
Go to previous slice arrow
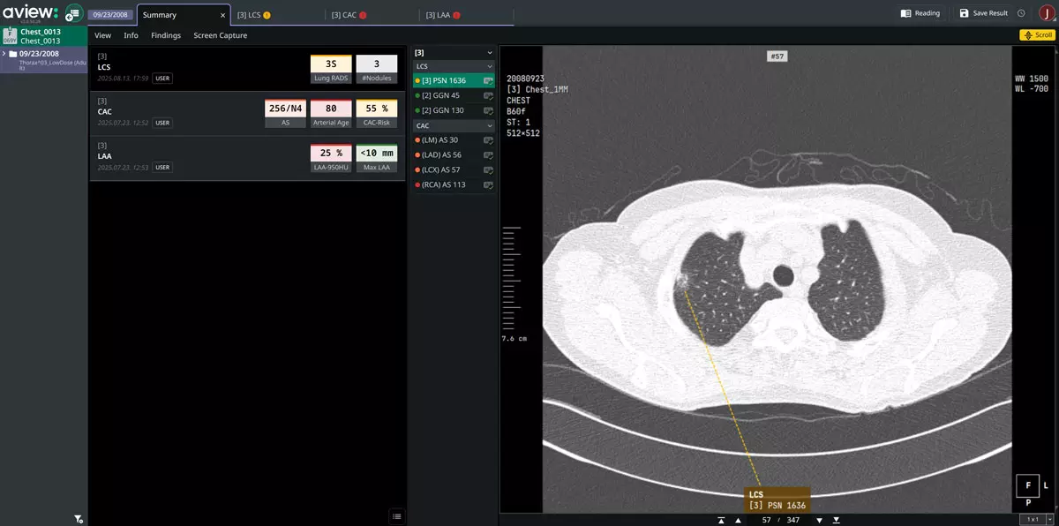coord(738,520)
